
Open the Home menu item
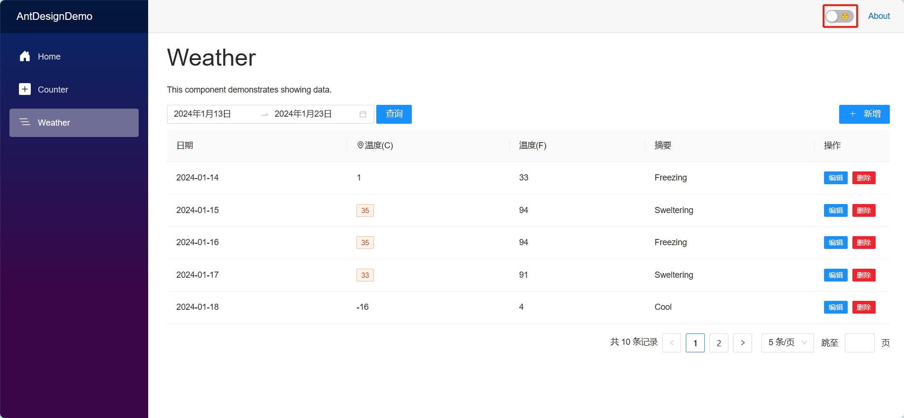point(74,56)
